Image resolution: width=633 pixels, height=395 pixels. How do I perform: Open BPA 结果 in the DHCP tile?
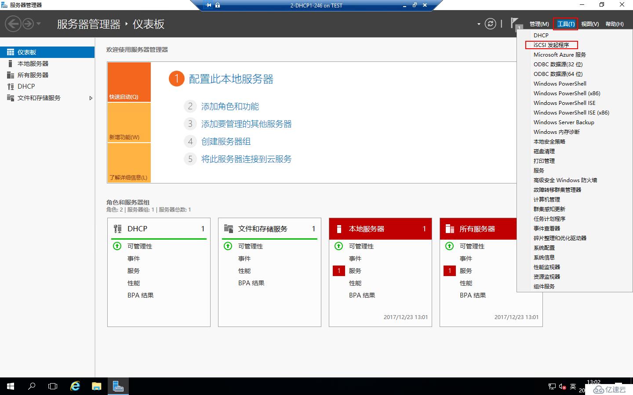click(141, 295)
